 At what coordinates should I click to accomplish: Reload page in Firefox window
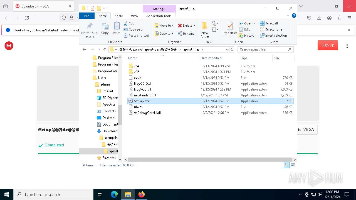point(27,18)
